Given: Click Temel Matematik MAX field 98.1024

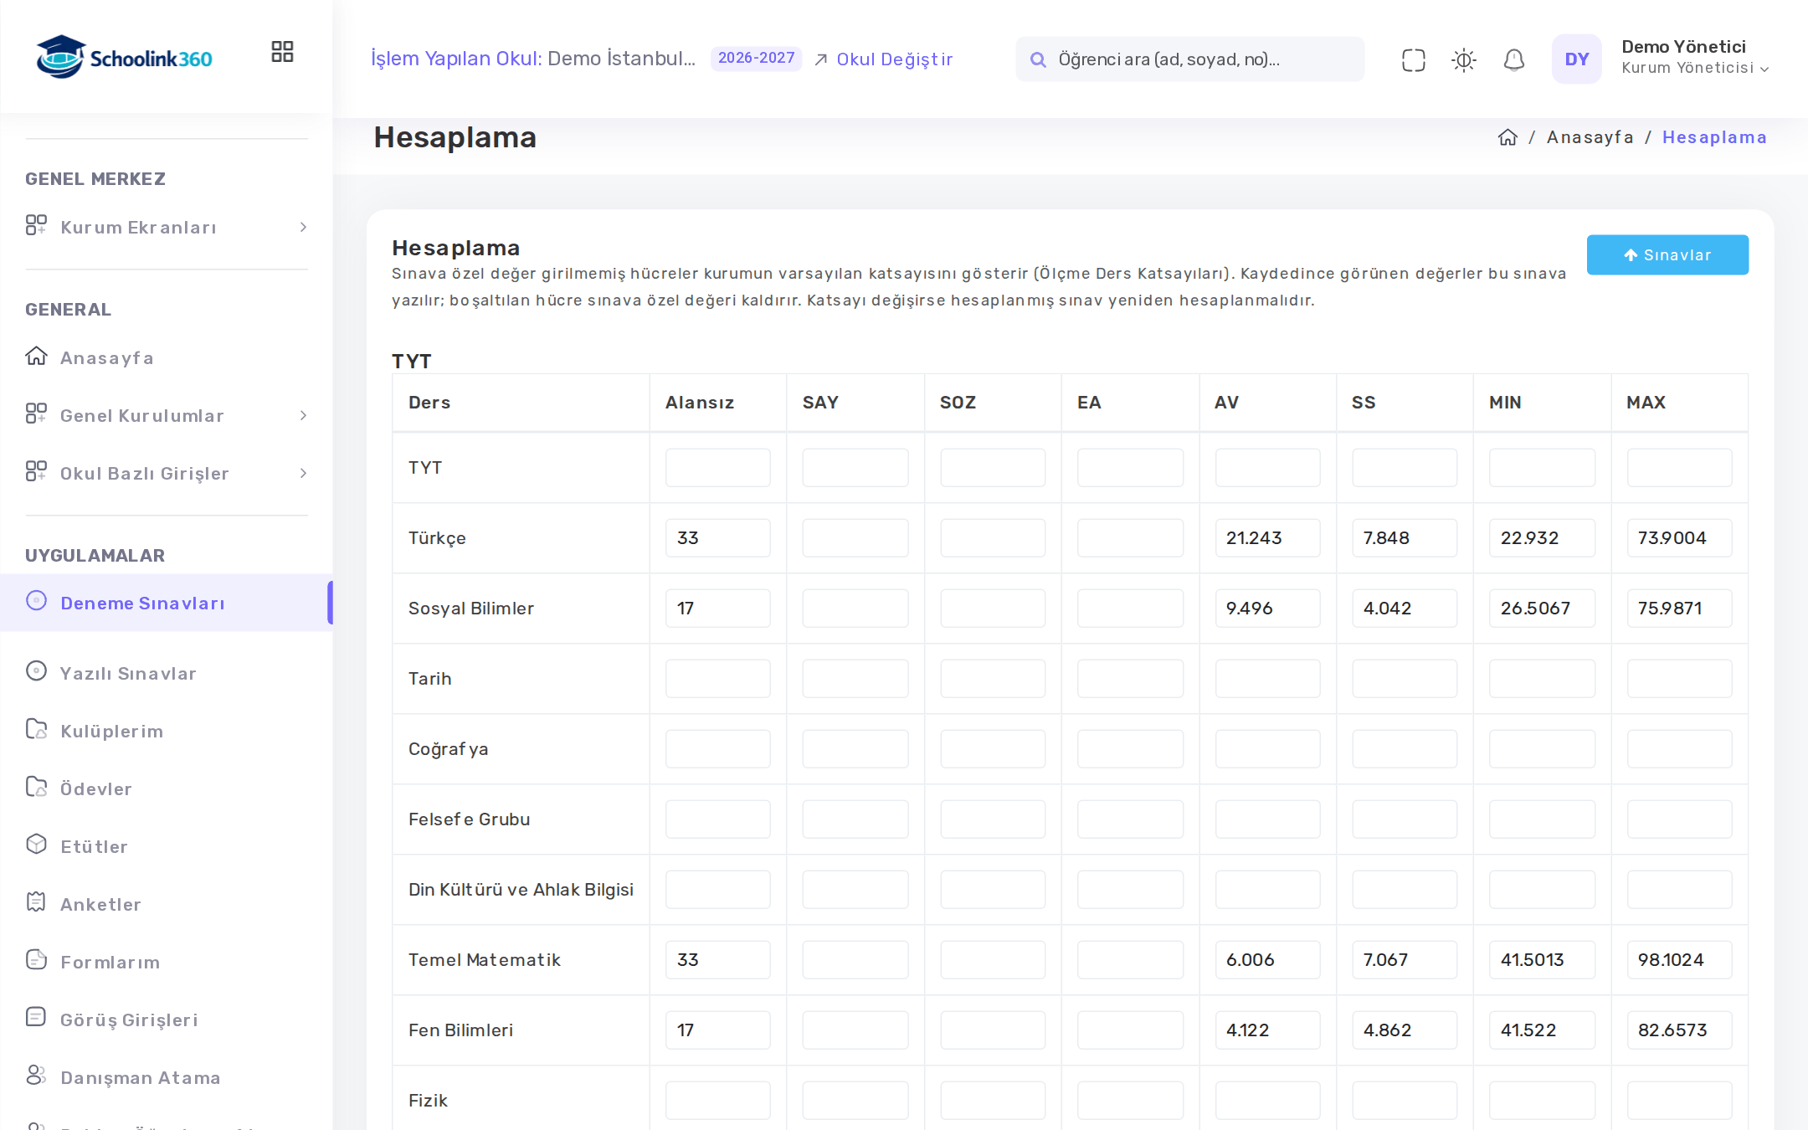Looking at the screenshot, I should [x=1679, y=959].
